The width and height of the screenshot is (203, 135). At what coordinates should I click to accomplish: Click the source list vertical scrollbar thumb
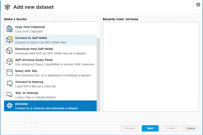98,75
